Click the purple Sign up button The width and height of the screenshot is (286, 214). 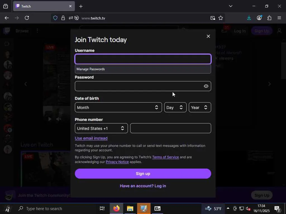[143, 174]
